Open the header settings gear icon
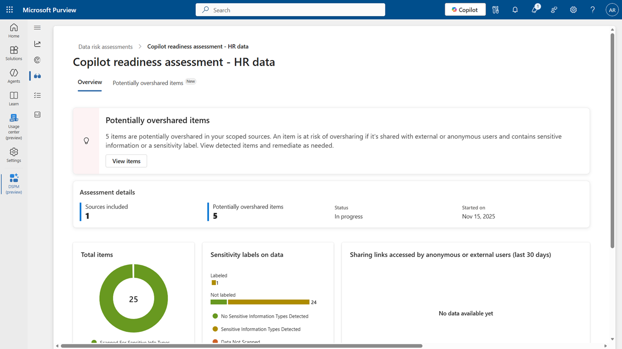This screenshot has width=622, height=349. 573,10
